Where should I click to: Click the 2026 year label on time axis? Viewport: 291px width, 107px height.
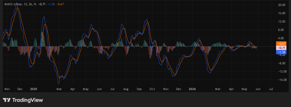tap(192, 89)
